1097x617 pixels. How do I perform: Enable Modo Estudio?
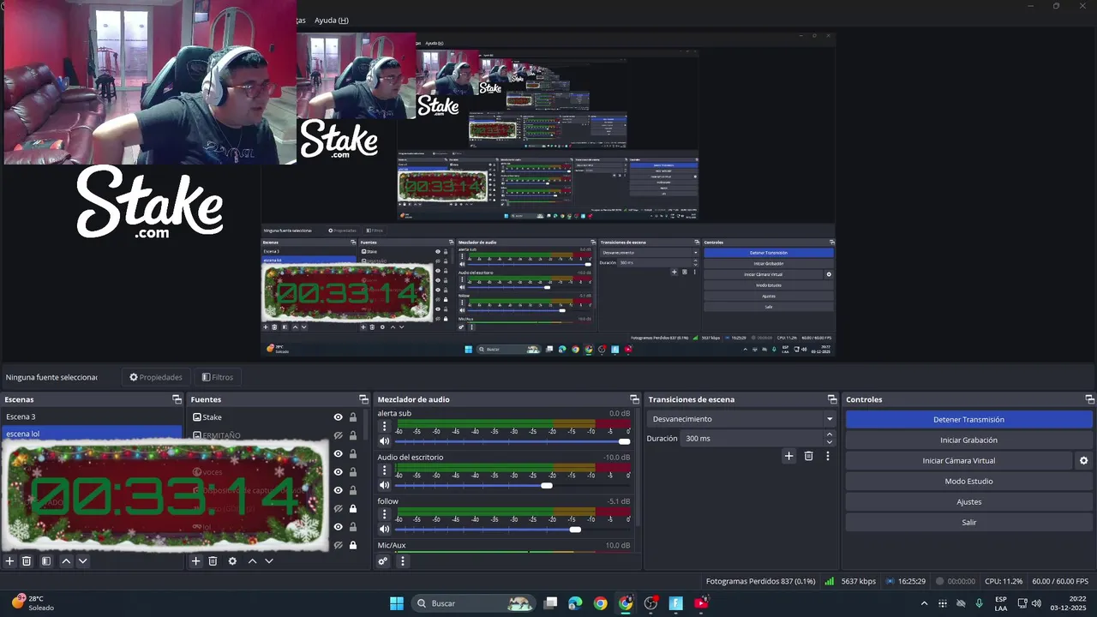coord(968,482)
